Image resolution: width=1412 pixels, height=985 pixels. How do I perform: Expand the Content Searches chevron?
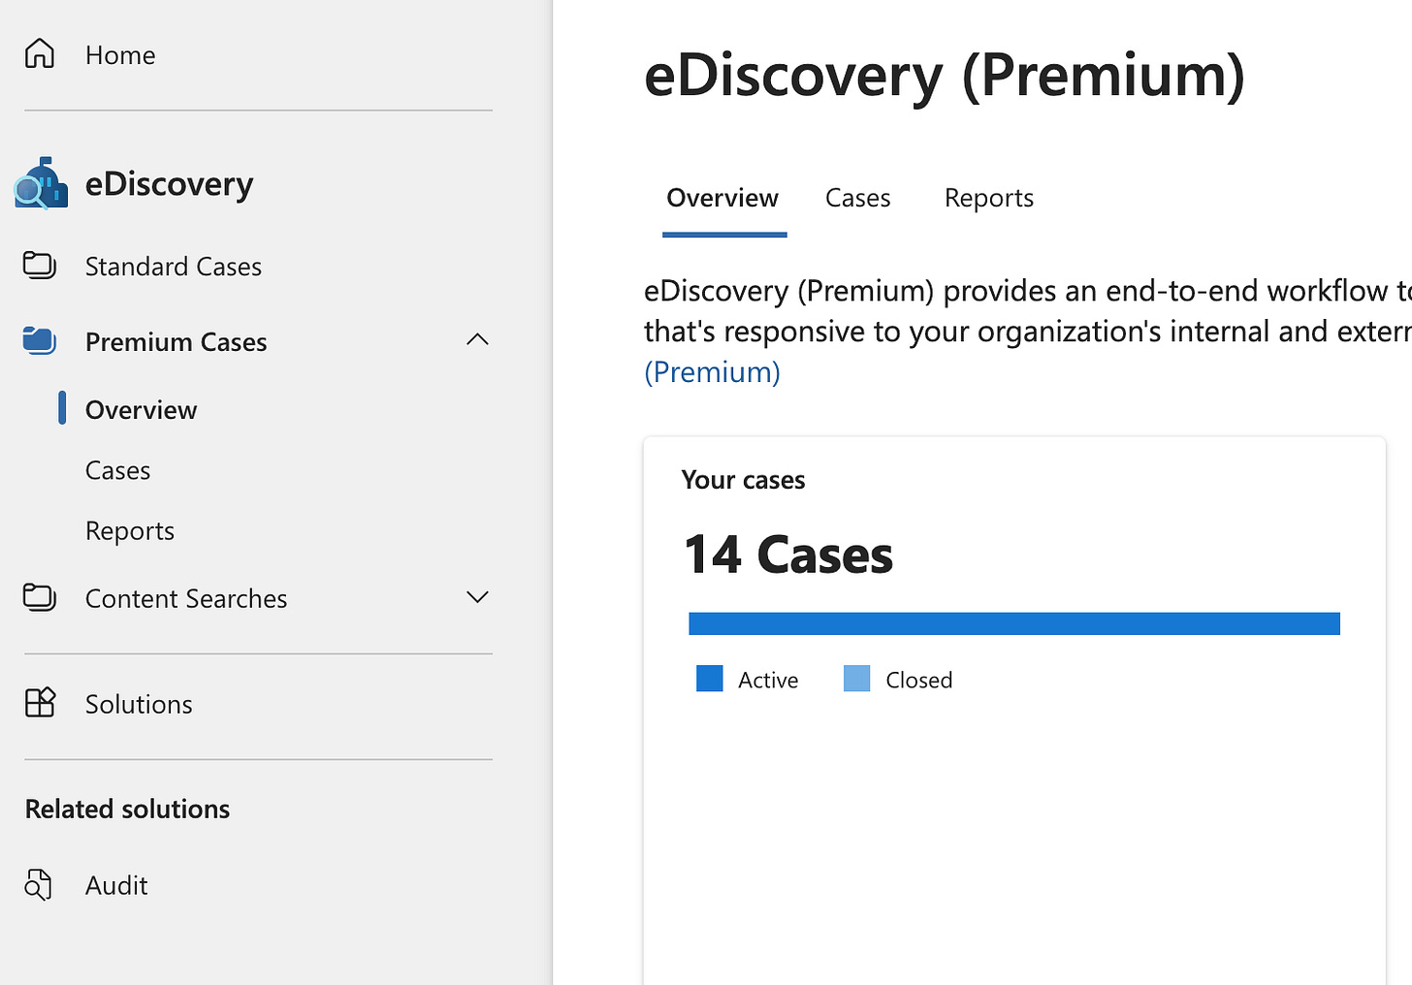[x=477, y=597]
